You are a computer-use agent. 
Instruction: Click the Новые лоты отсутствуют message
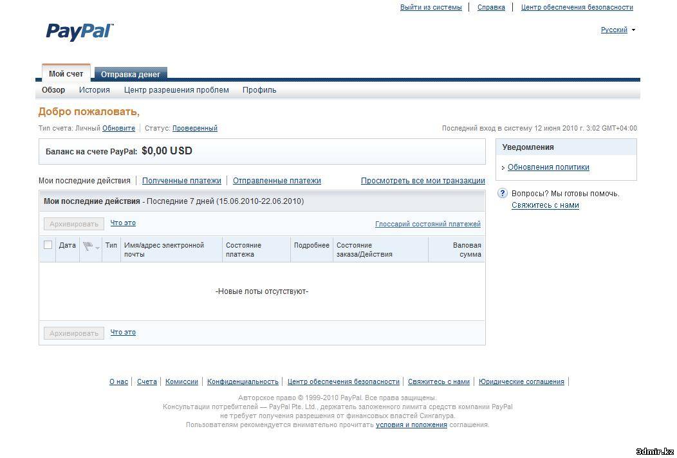(x=262, y=291)
